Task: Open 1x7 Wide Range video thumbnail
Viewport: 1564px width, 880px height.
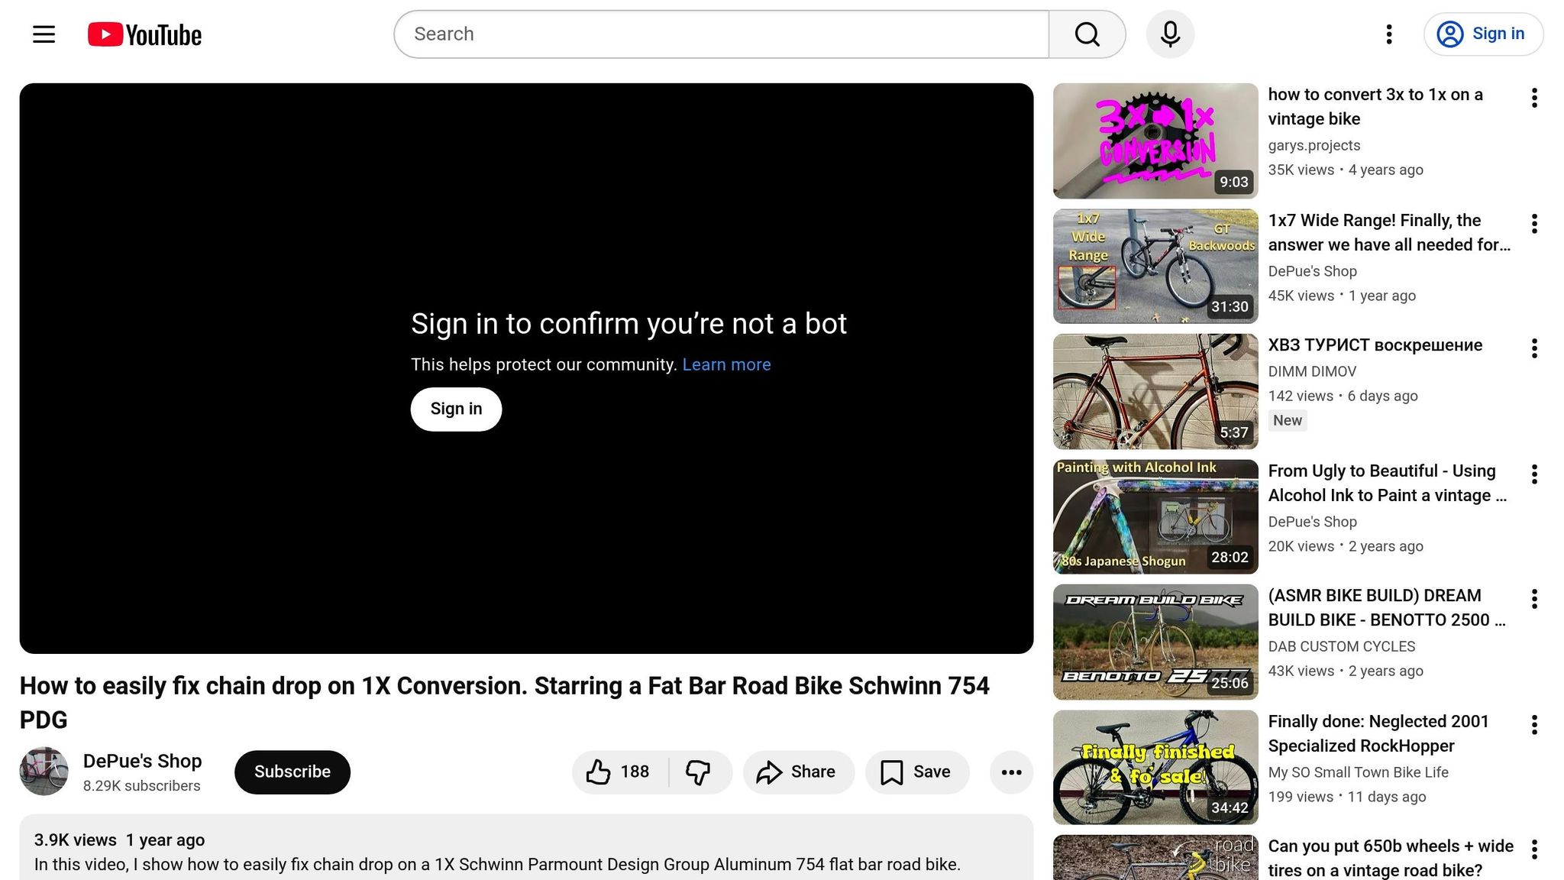Action: (1155, 266)
